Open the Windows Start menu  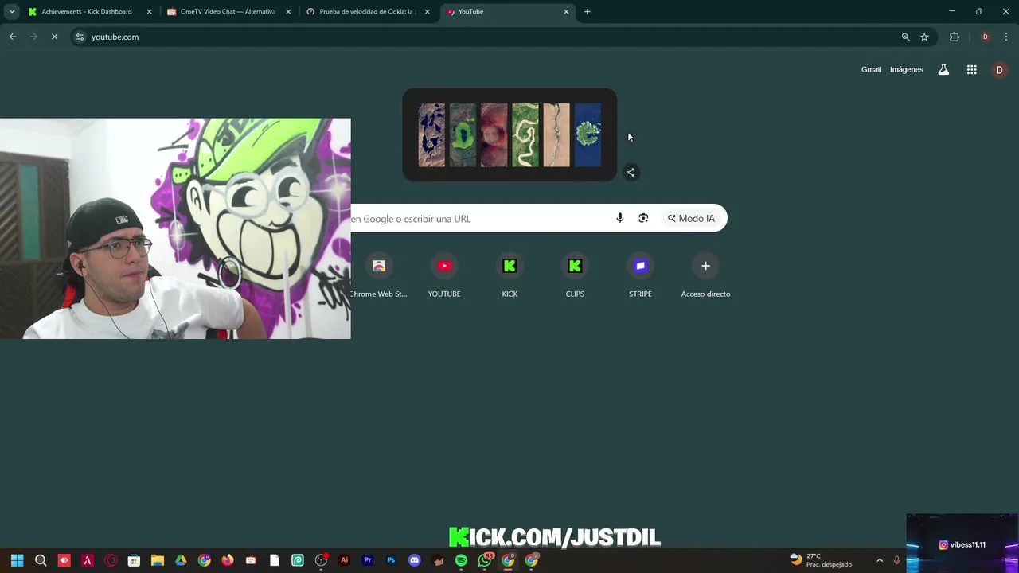tap(17, 560)
